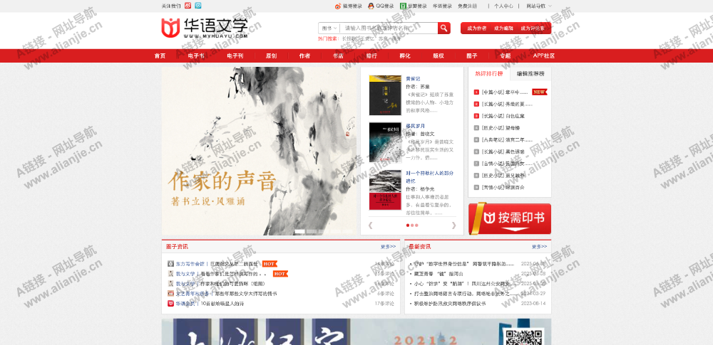Click the HOT badge beside 三鹿散文丛第二辑西毗
The width and height of the screenshot is (713, 345).
click(270, 264)
